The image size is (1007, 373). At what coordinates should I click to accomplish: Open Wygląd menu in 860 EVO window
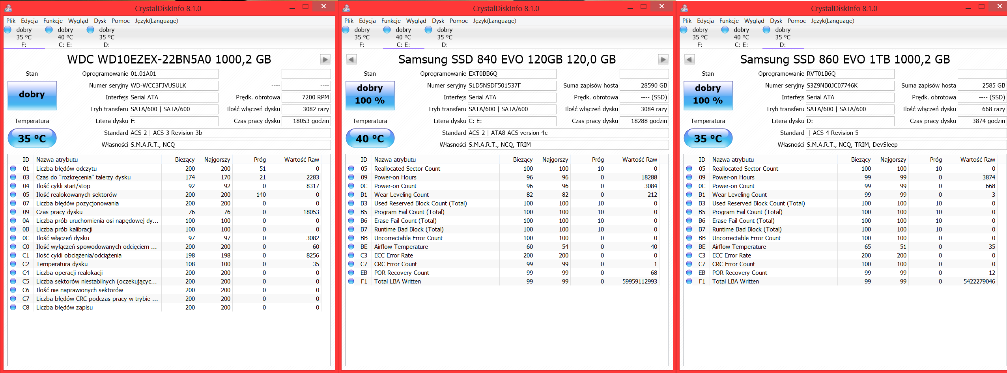(754, 21)
